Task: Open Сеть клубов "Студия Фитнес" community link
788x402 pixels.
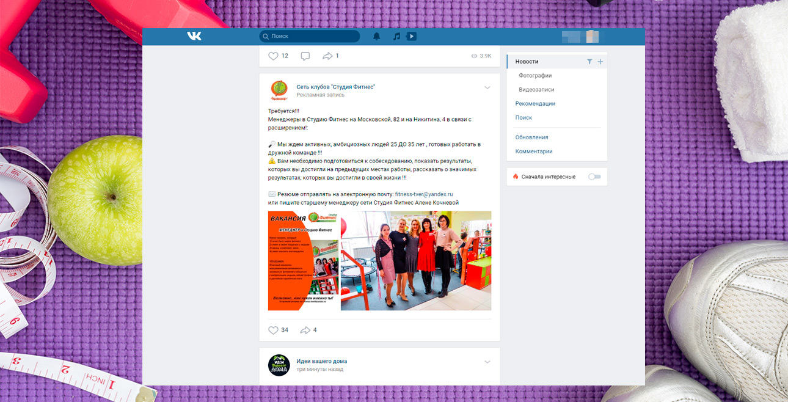Action: click(x=335, y=87)
